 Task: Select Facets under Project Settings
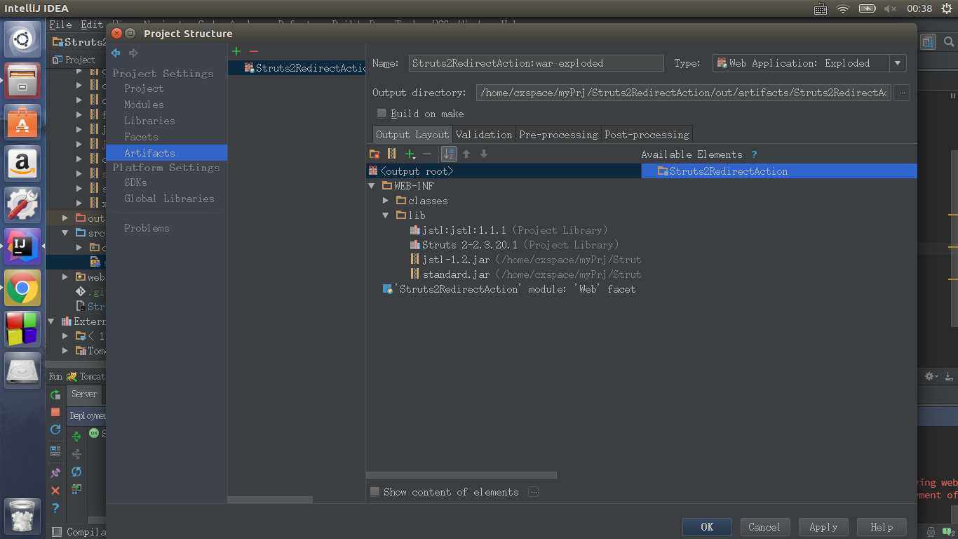[x=141, y=137]
